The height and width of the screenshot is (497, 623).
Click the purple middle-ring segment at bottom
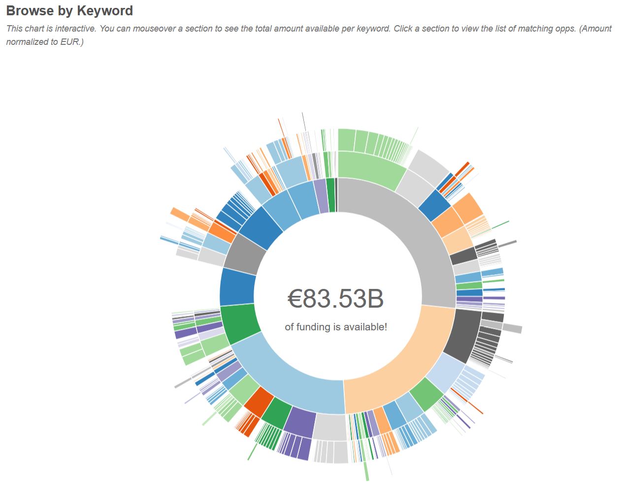point(300,422)
